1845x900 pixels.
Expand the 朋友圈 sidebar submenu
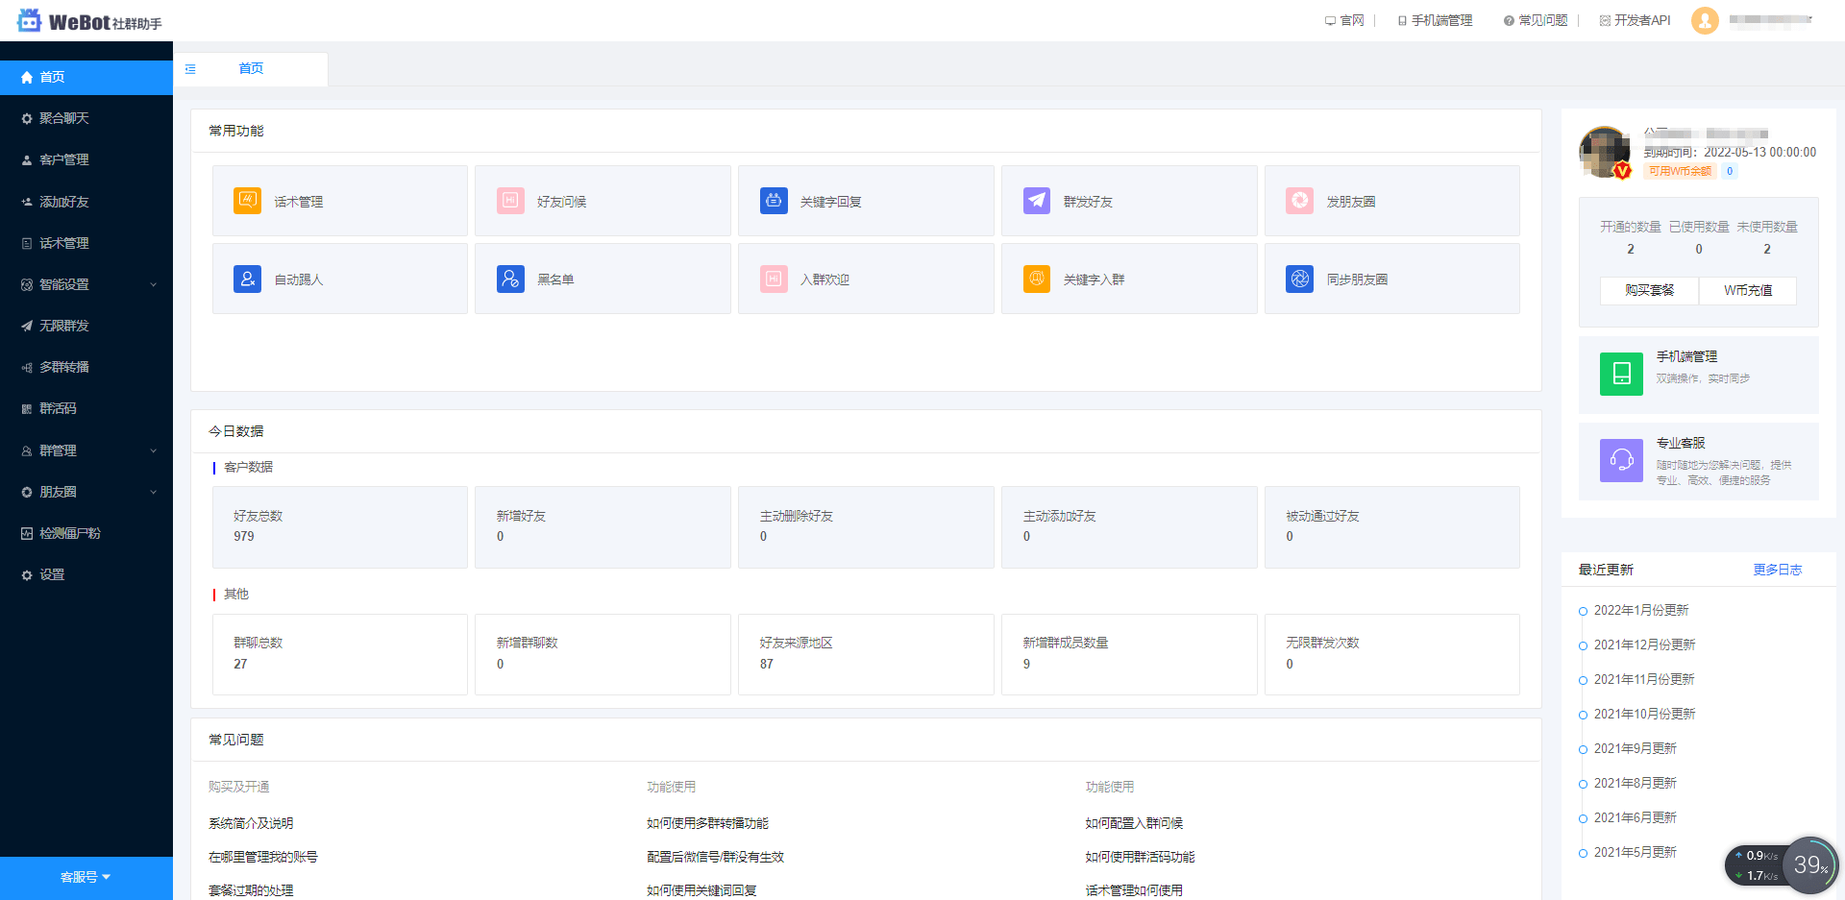click(x=86, y=492)
